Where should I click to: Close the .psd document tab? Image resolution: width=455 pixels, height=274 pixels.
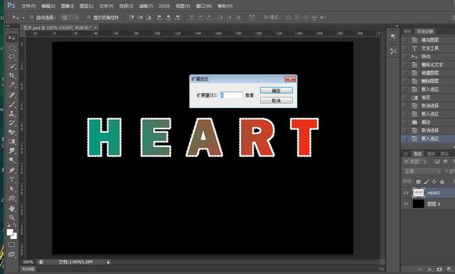click(95, 28)
